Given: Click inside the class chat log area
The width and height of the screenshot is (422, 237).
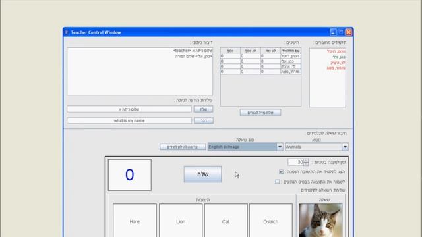Looking at the screenshot, I should [140, 72].
